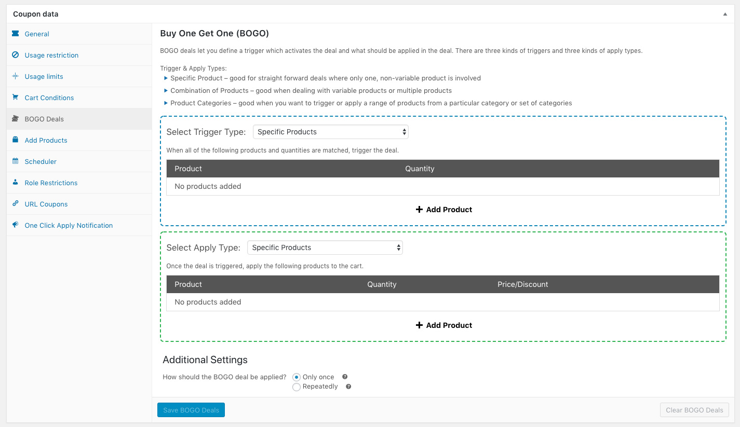
Task: Open the Role Restrictions tab
Action: pos(79,183)
